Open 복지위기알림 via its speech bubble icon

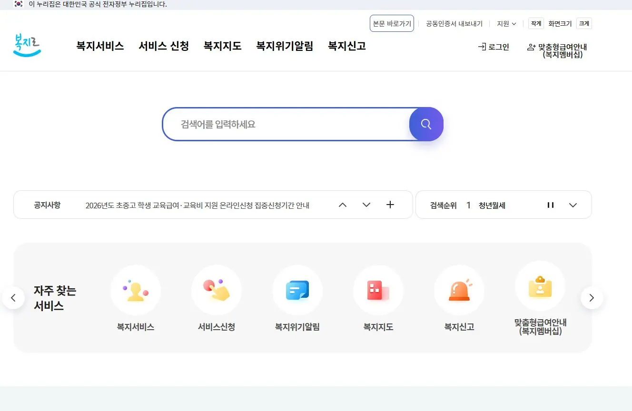pos(297,291)
